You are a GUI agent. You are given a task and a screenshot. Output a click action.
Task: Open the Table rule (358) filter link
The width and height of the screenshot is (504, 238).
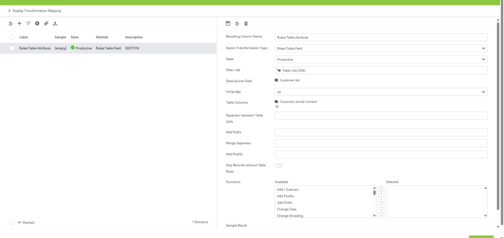[293, 70]
